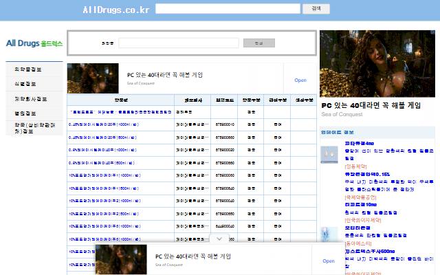Open the 0.45% (500ml/백) drug link
440x275 pixels.
[102, 137]
